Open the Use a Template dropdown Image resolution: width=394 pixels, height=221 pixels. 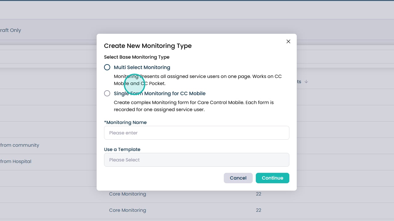click(197, 160)
